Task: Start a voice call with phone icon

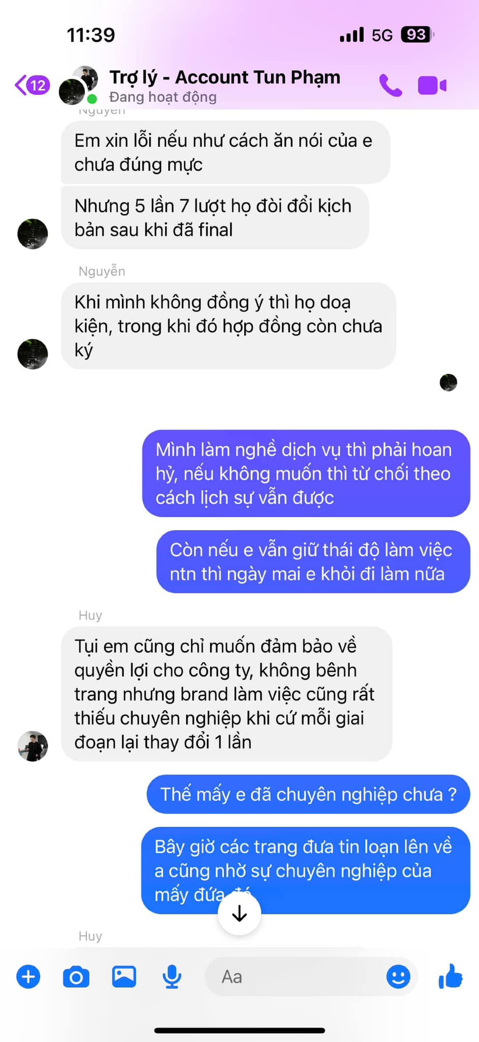Action: [x=391, y=85]
